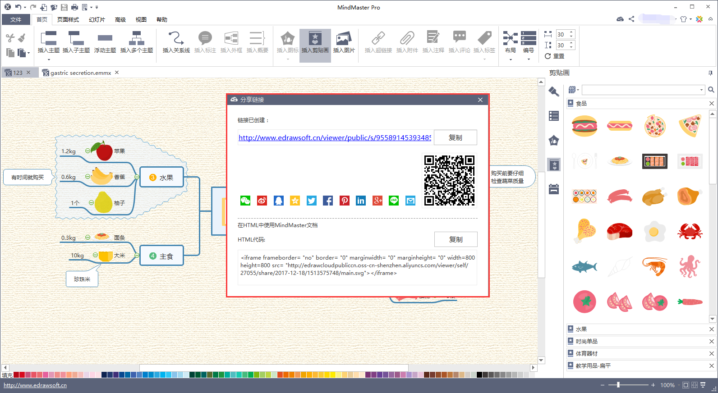
Task: Share the link via WeChat icon
Action: coord(245,201)
